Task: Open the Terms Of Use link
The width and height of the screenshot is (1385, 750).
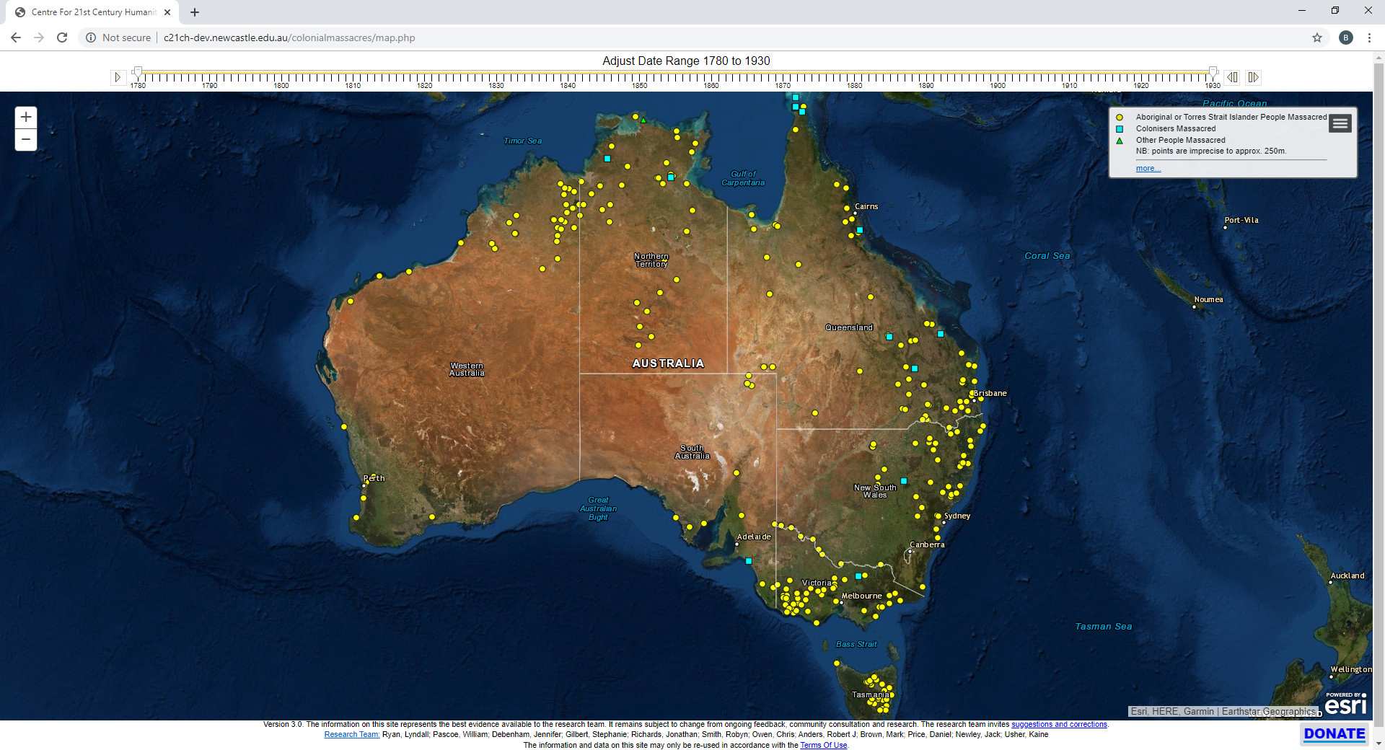Action: [x=823, y=745]
